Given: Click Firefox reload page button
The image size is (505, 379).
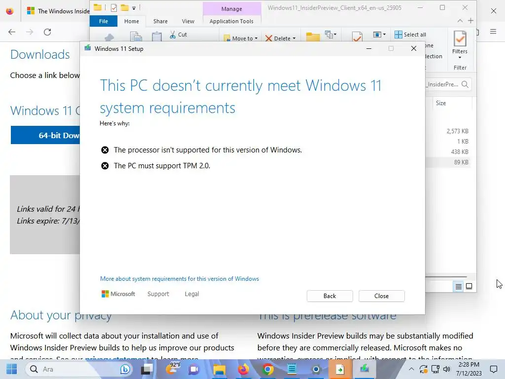Looking at the screenshot, I should (47, 32).
